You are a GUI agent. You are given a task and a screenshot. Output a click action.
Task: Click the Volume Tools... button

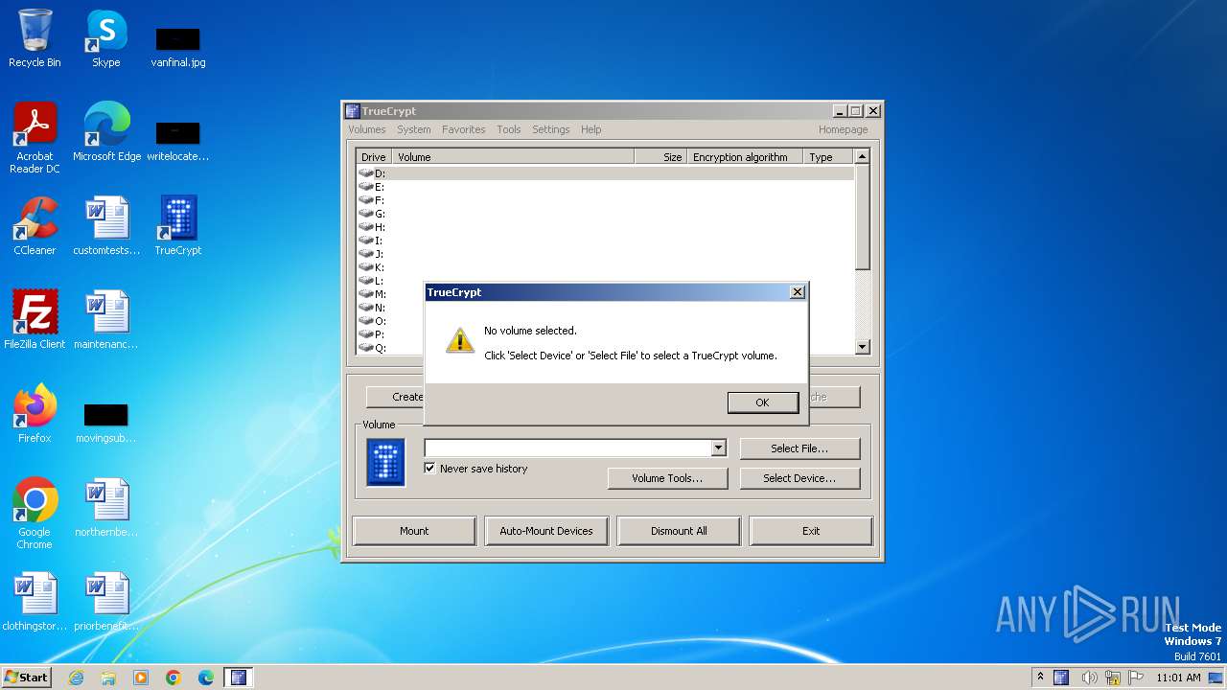(x=667, y=478)
